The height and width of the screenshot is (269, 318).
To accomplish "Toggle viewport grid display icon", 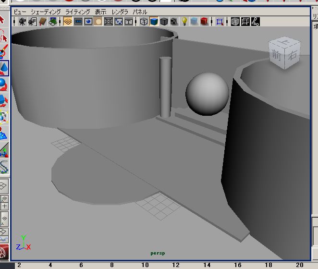I will (x=68, y=22).
